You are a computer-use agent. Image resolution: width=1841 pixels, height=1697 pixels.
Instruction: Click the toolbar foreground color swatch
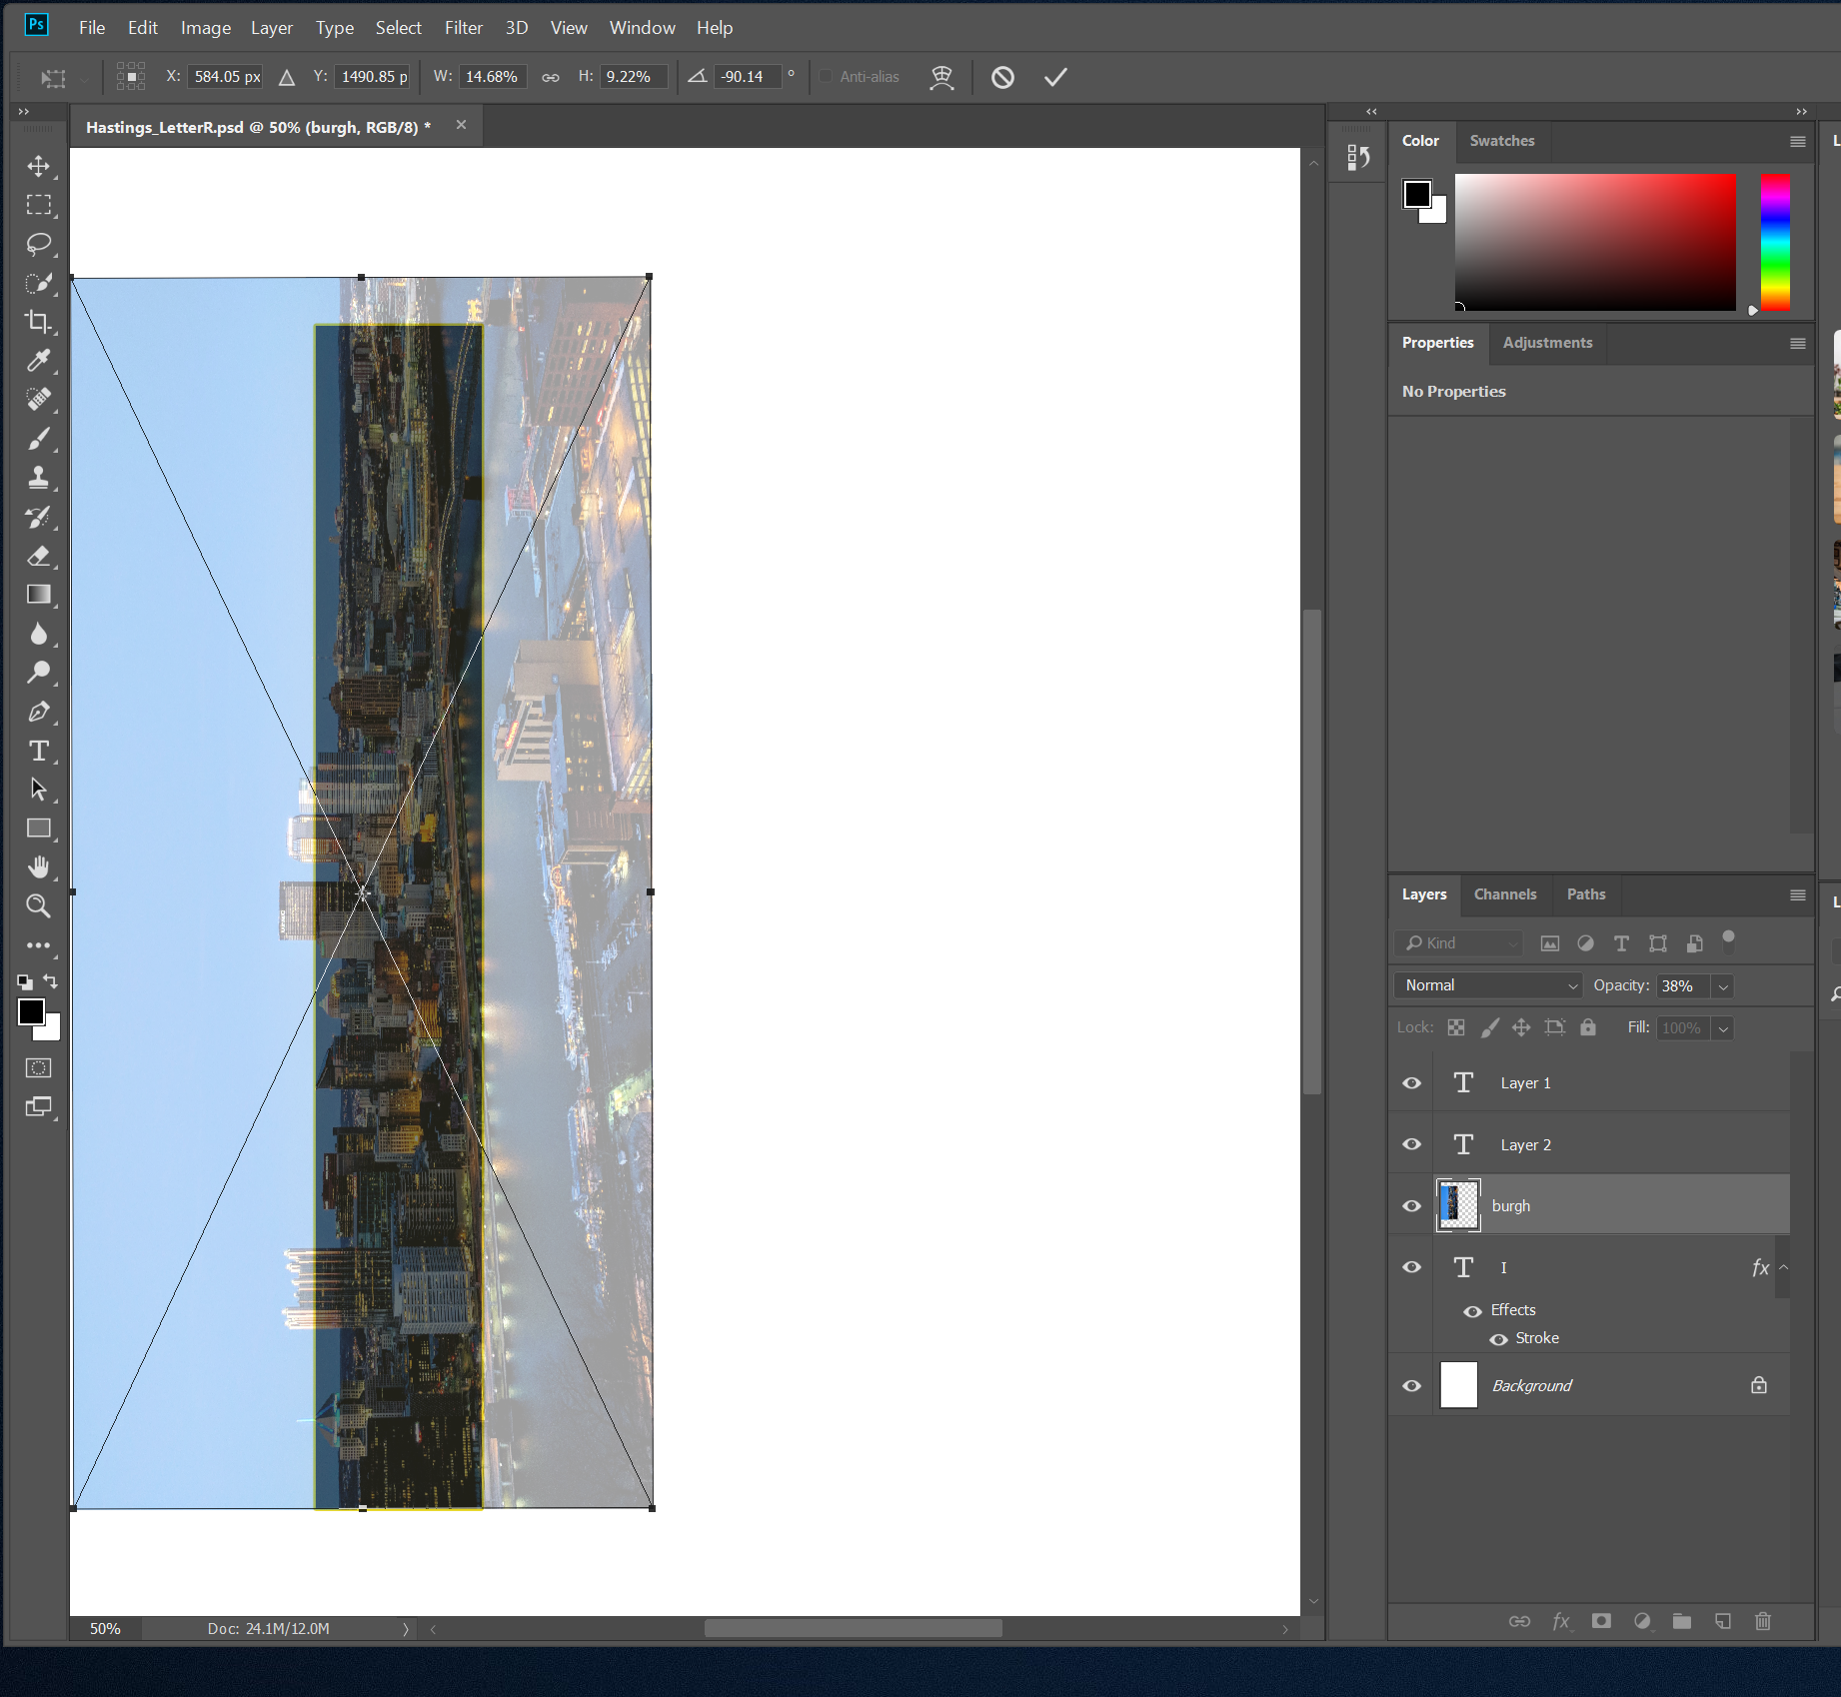pos(31,1012)
